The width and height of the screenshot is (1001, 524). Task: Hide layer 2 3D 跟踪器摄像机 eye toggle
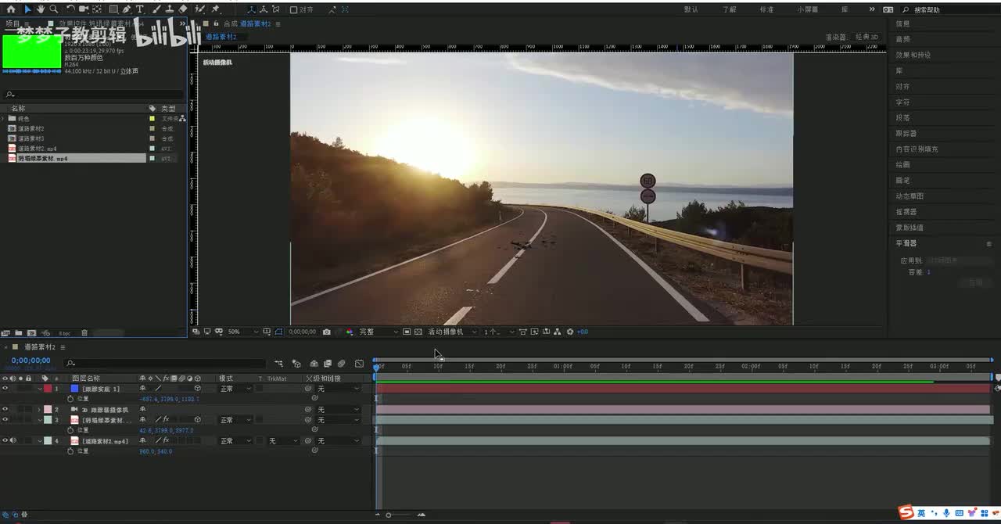click(5, 409)
